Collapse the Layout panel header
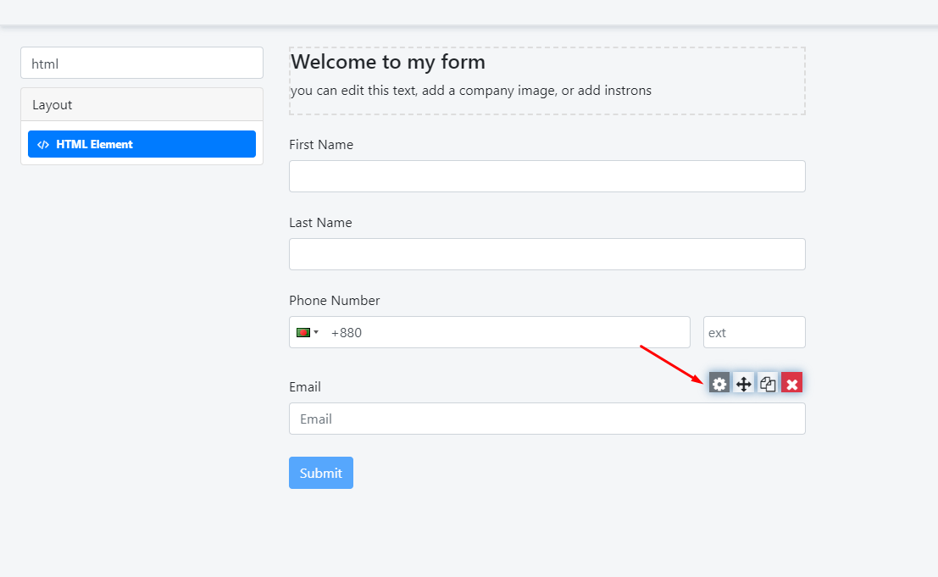 pyautogui.click(x=142, y=105)
